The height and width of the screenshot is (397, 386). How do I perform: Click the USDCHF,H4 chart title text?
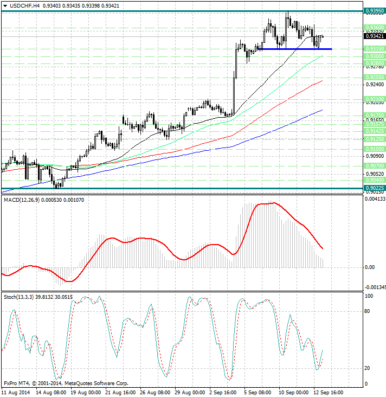[25, 5]
